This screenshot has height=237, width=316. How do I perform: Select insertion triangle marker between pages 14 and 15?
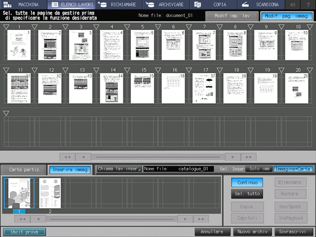coord(127,70)
